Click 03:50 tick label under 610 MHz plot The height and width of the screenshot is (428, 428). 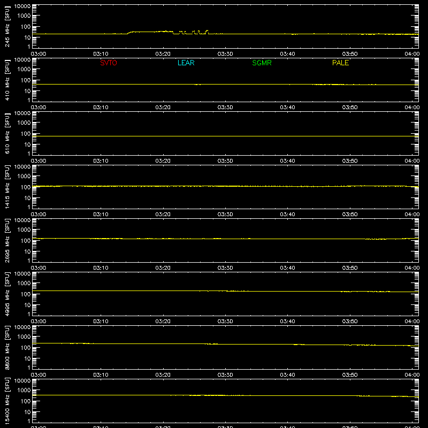click(x=350, y=161)
